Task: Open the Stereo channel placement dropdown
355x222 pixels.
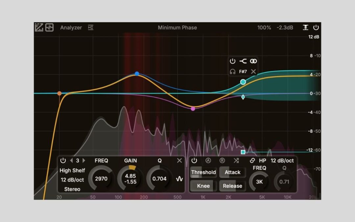Action: pyautogui.click(x=72, y=189)
